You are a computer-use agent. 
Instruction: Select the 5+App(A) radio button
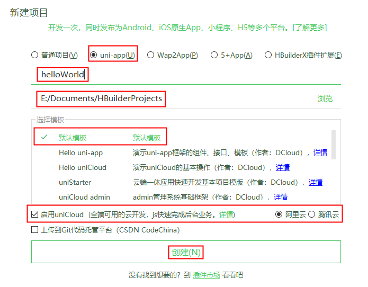tap(214, 55)
